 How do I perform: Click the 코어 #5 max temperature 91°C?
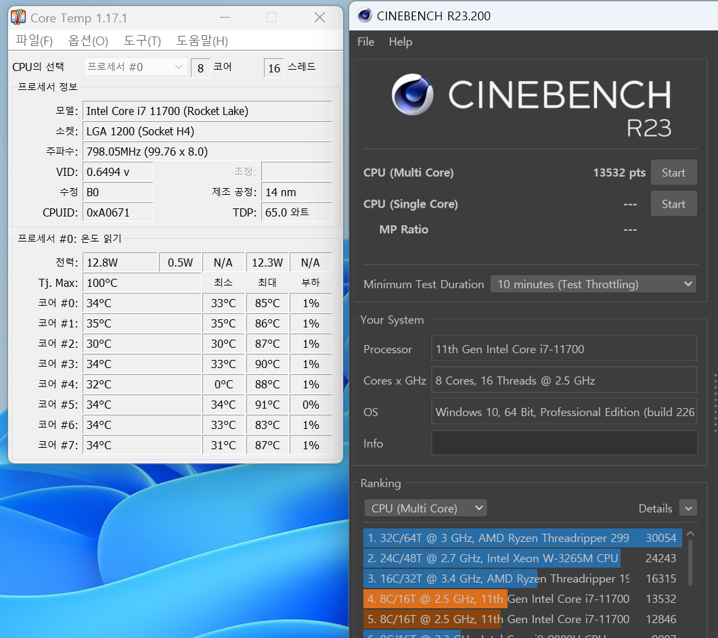267,405
